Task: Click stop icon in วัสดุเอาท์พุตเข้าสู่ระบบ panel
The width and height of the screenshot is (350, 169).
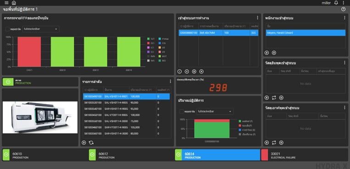Action: (x=281, y=143)
